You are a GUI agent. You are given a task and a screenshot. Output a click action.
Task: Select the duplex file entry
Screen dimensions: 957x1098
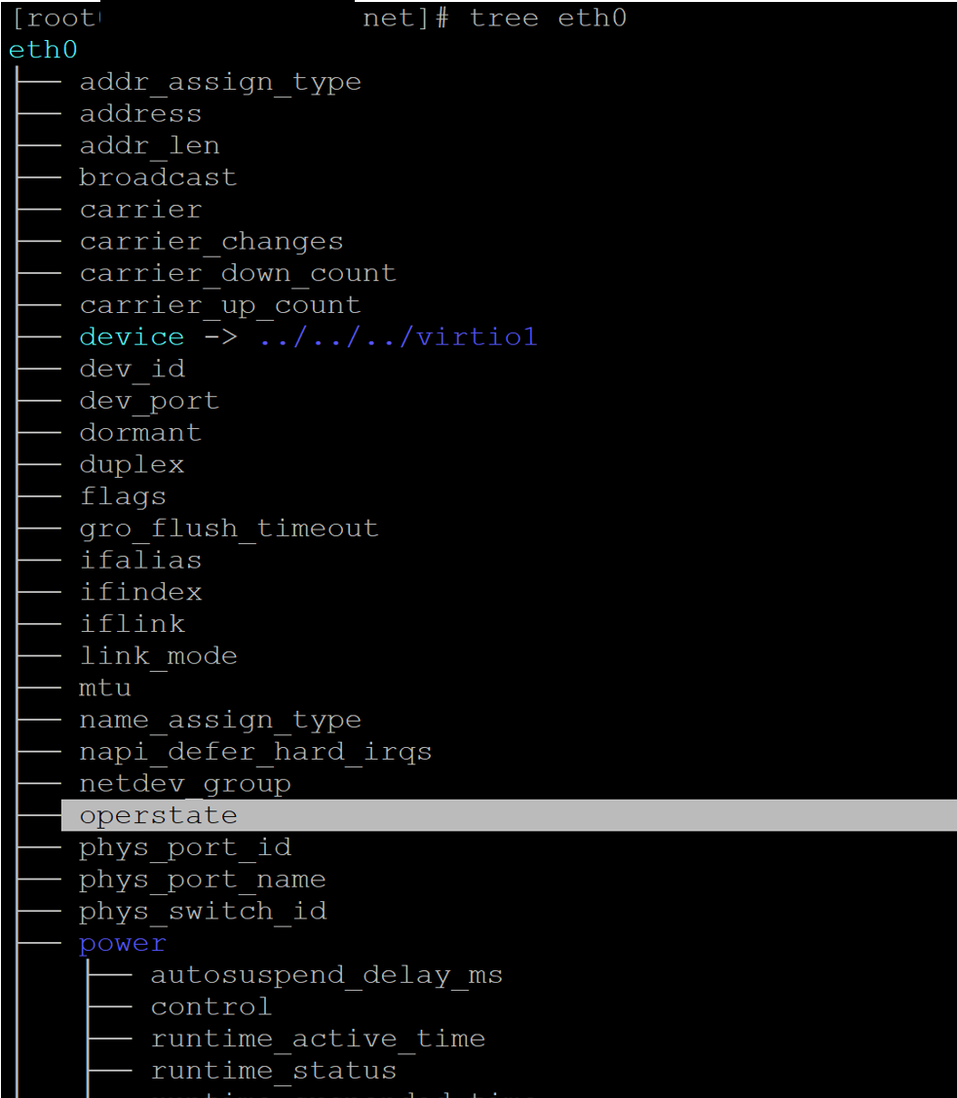132,464
